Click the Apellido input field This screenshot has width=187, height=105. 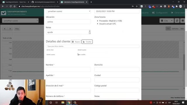click(68, 80)
